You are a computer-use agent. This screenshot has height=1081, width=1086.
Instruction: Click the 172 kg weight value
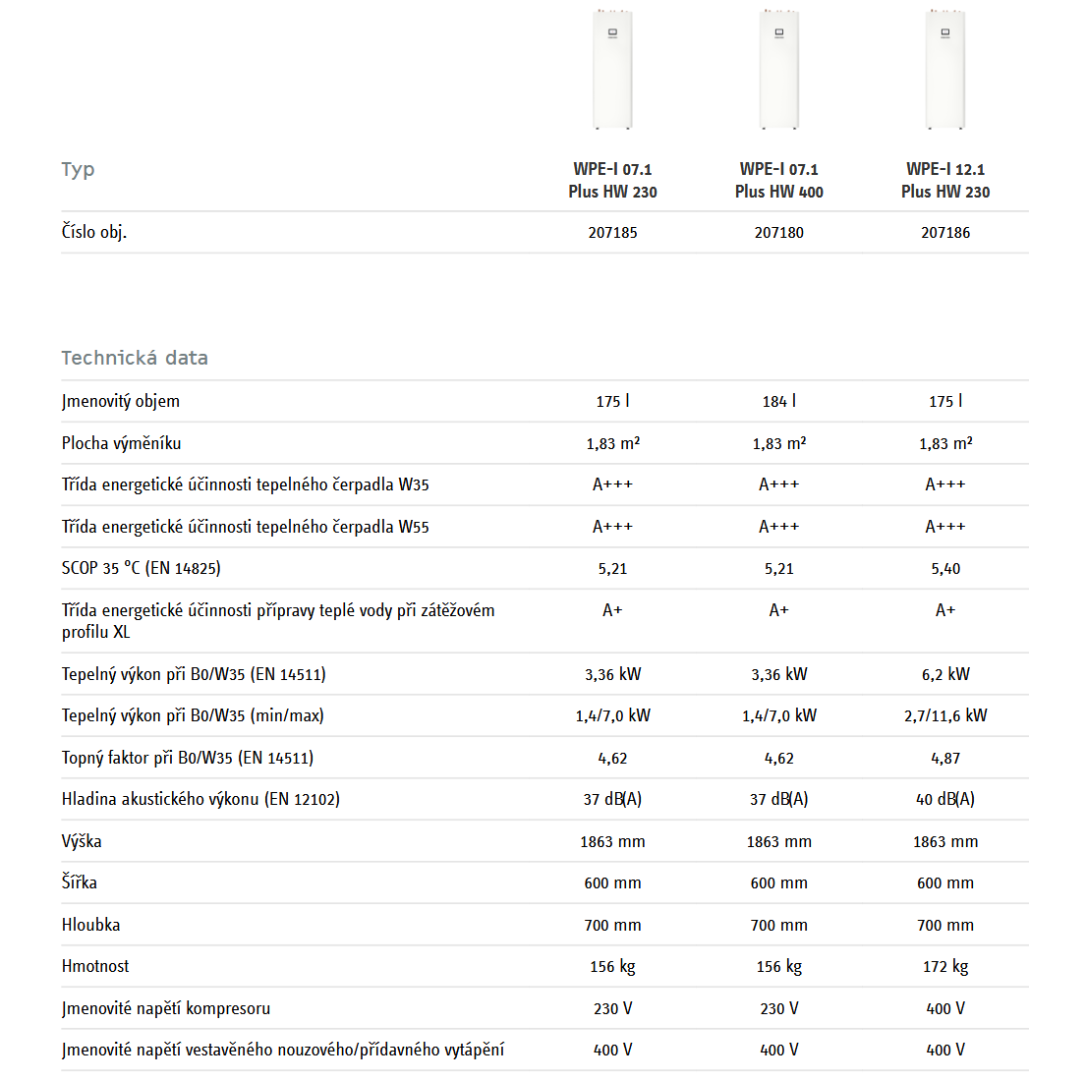(945, 967)
